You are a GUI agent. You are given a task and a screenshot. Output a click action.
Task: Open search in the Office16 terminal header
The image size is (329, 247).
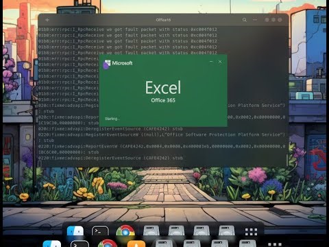pos(245,20)
